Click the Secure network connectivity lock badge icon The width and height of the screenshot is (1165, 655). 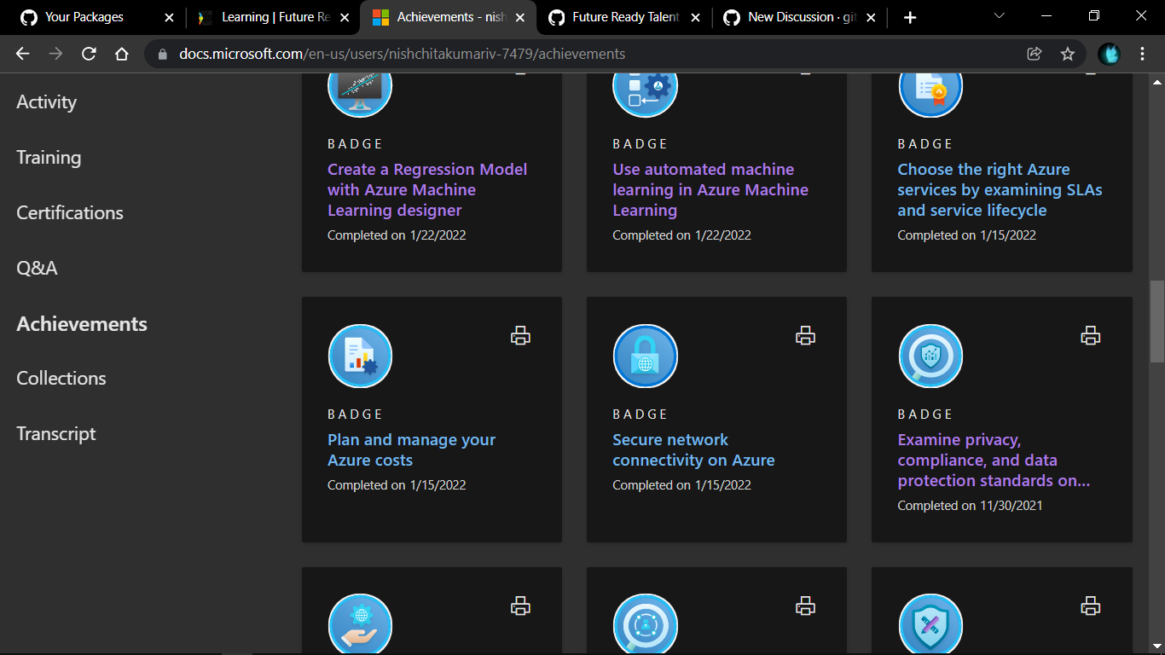pyautogui.click(x=645, y=356)
